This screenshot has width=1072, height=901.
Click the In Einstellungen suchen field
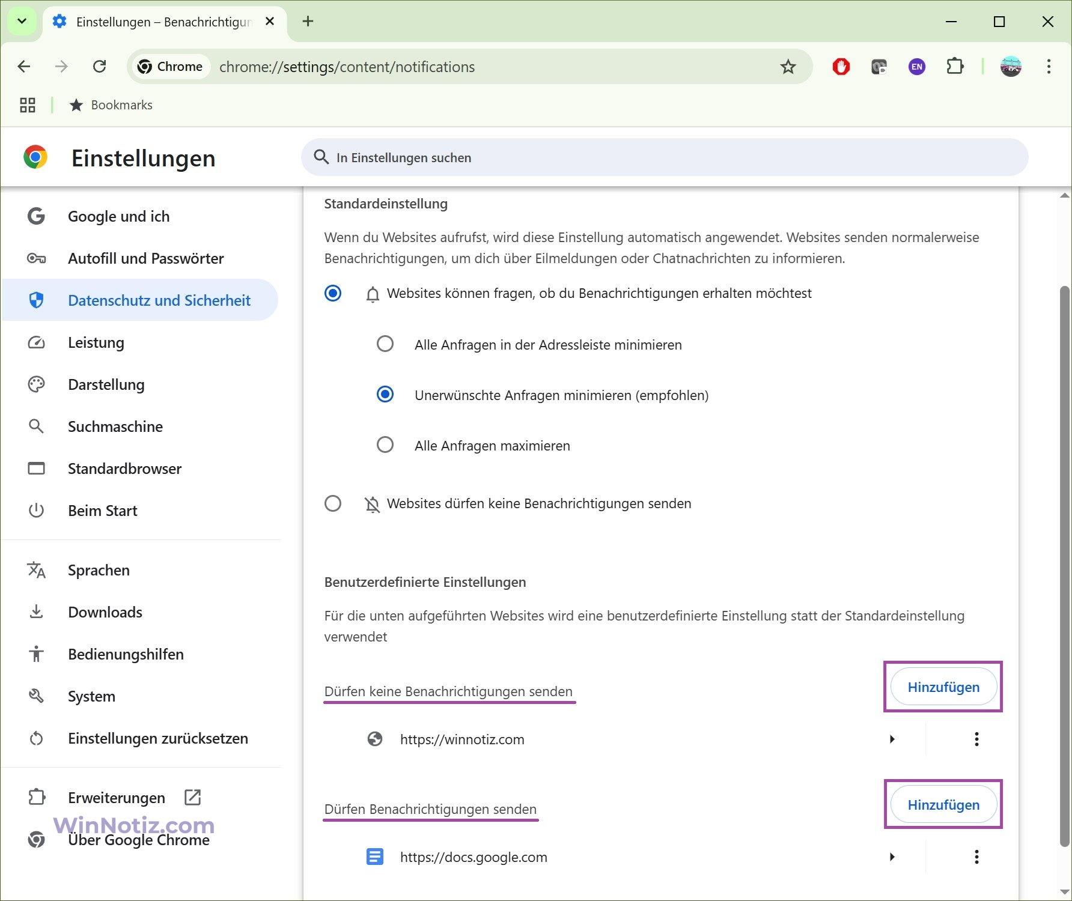coord(665,157)
